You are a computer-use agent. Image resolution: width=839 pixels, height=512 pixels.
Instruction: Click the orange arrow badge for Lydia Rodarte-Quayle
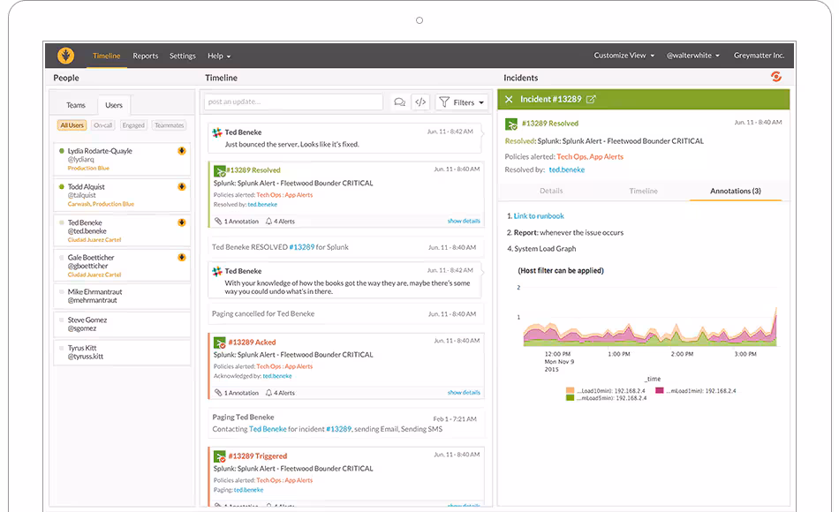pyautogui.click(x=181, y=151)
